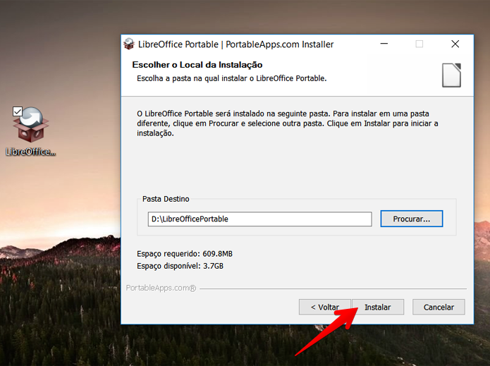Click the blank document header icon
The height and width of the screenshot is (366, 490).
point(451,75)
